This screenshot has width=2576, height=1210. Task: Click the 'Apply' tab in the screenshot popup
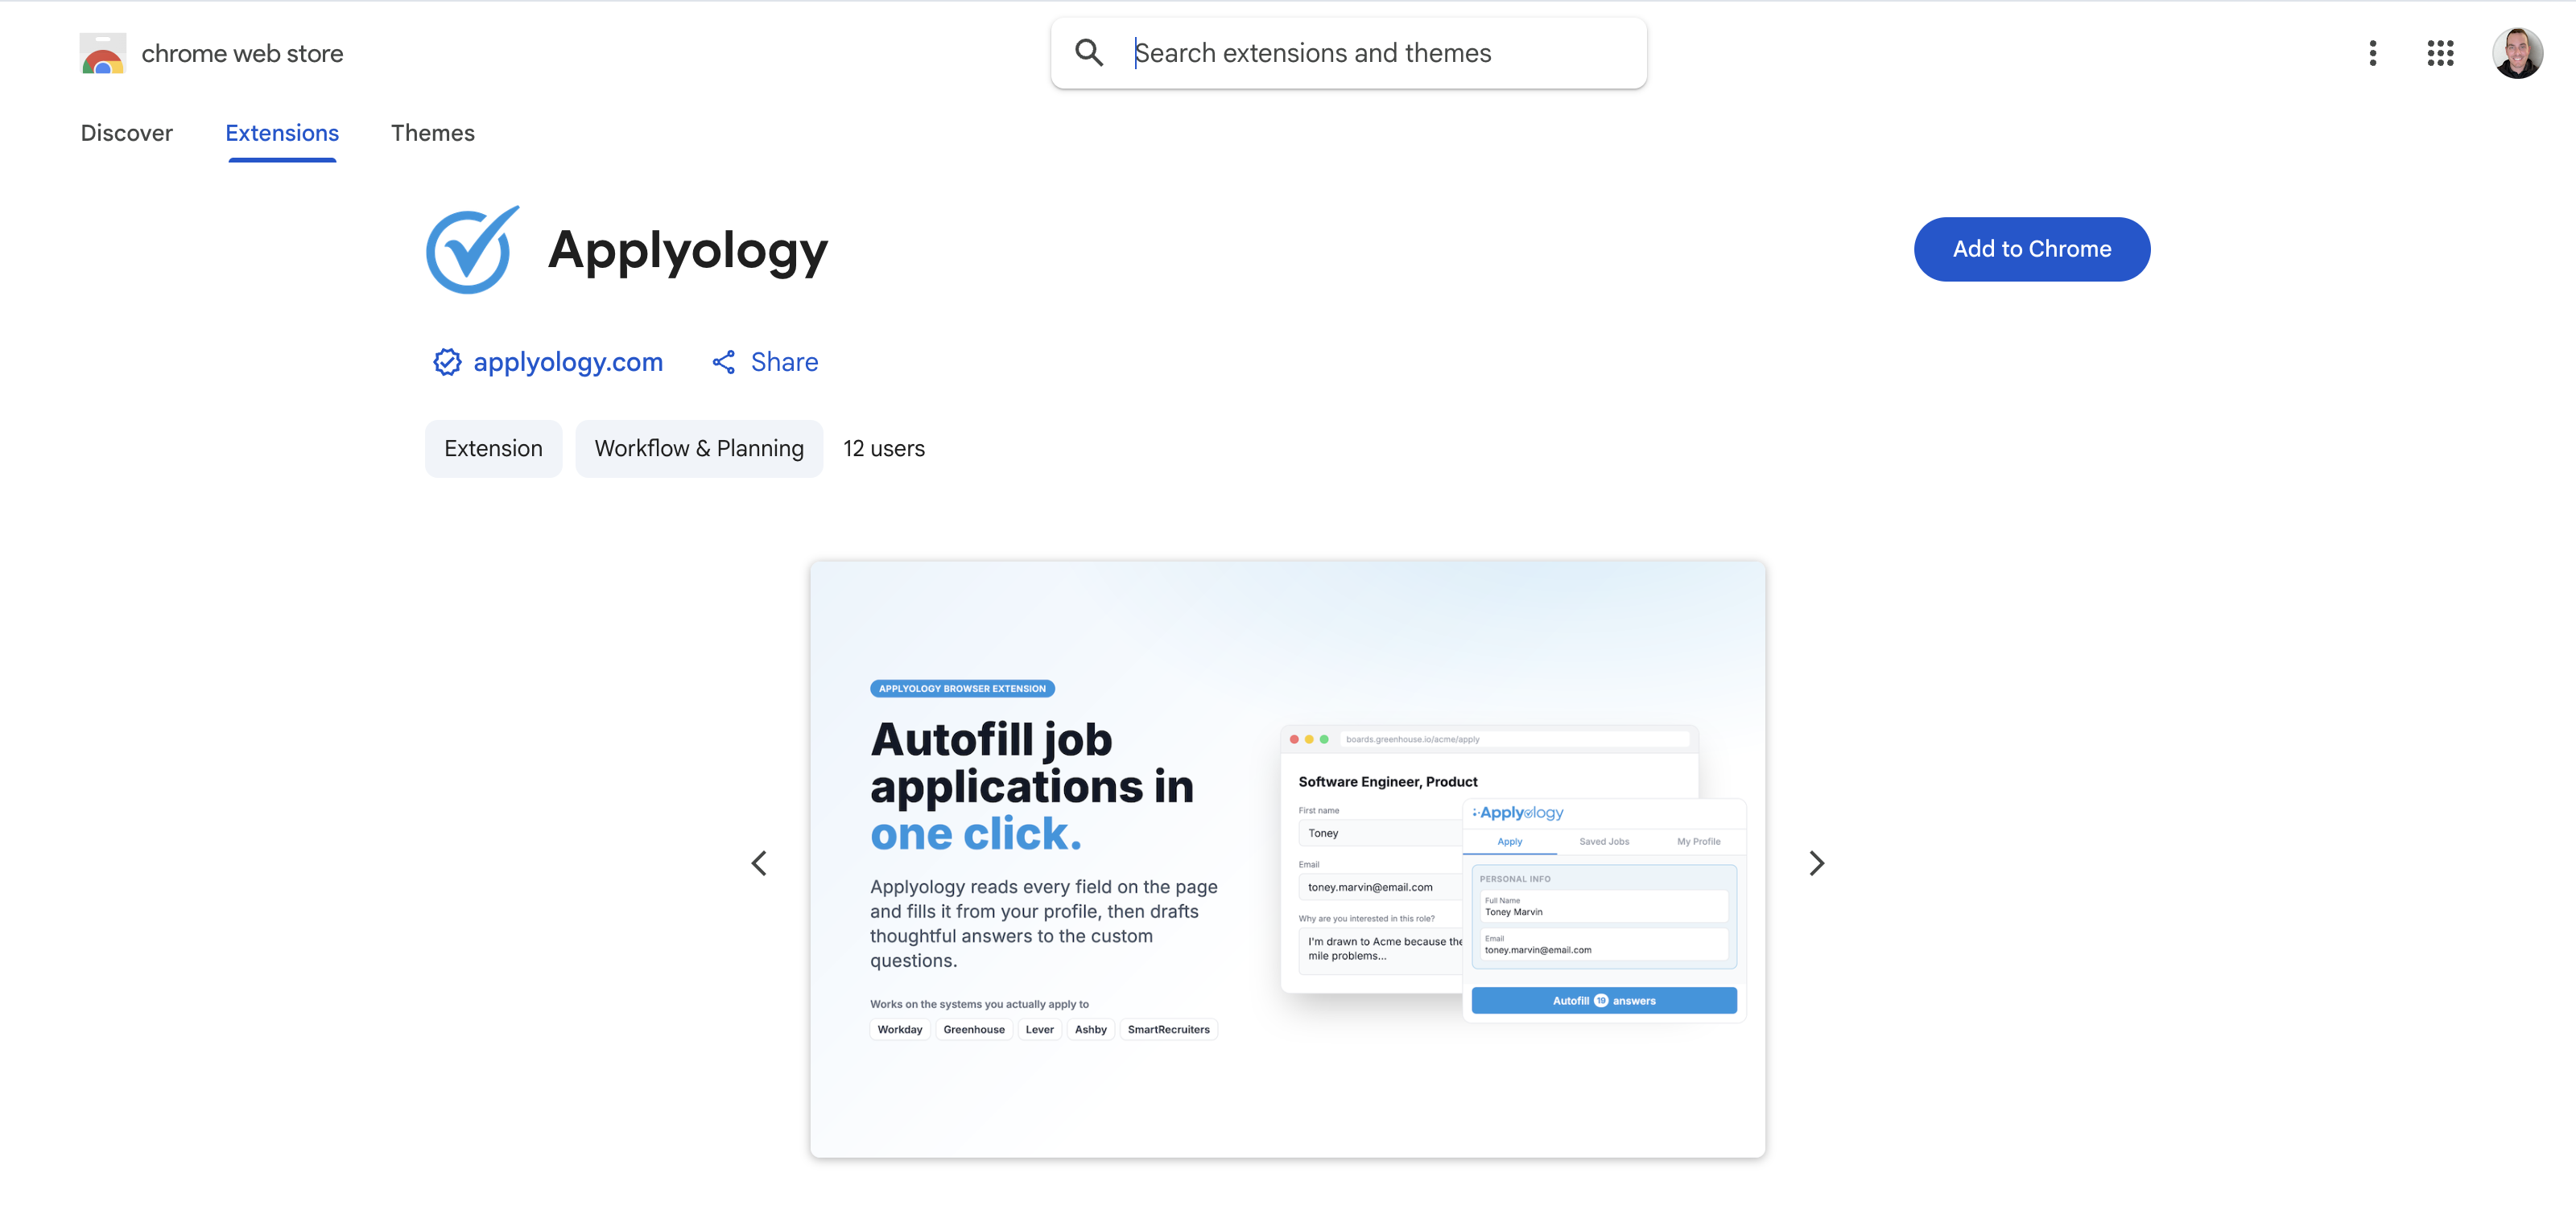pos(1510,842)
